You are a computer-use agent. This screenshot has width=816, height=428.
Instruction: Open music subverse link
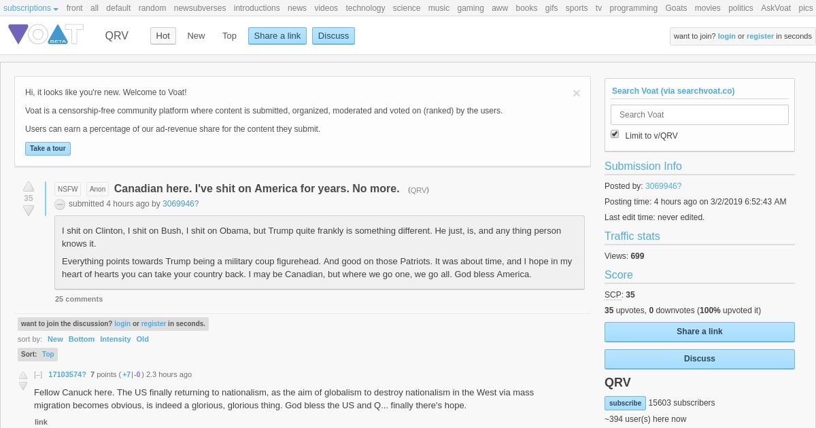coord(439,8)
